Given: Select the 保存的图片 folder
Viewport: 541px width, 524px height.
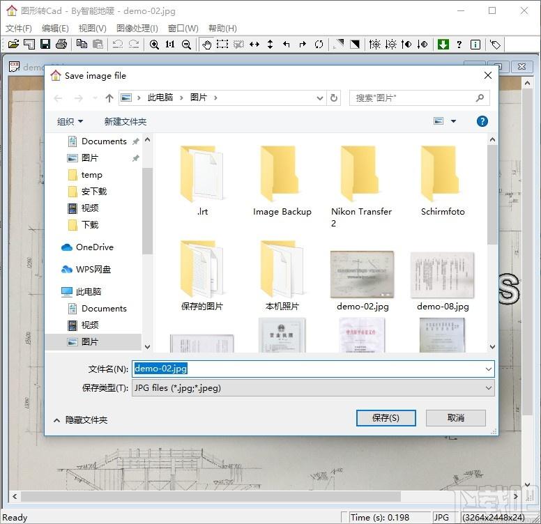Looking at the screenshot, I should pos(202,276).
